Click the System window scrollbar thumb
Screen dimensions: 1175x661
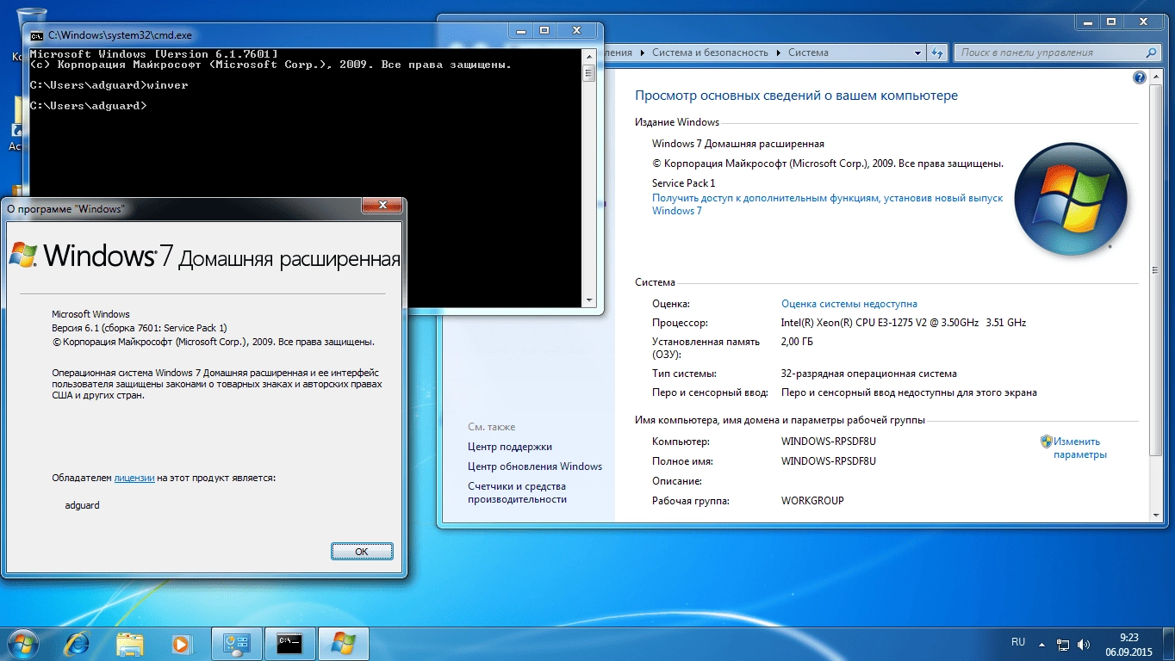click(x=1155, y=270)
